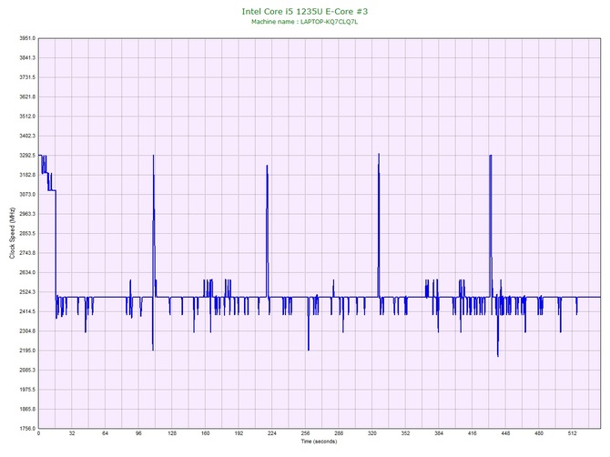Click the deep dip near 259 seconds
This screenshot has height=457, width=610.
309,350
